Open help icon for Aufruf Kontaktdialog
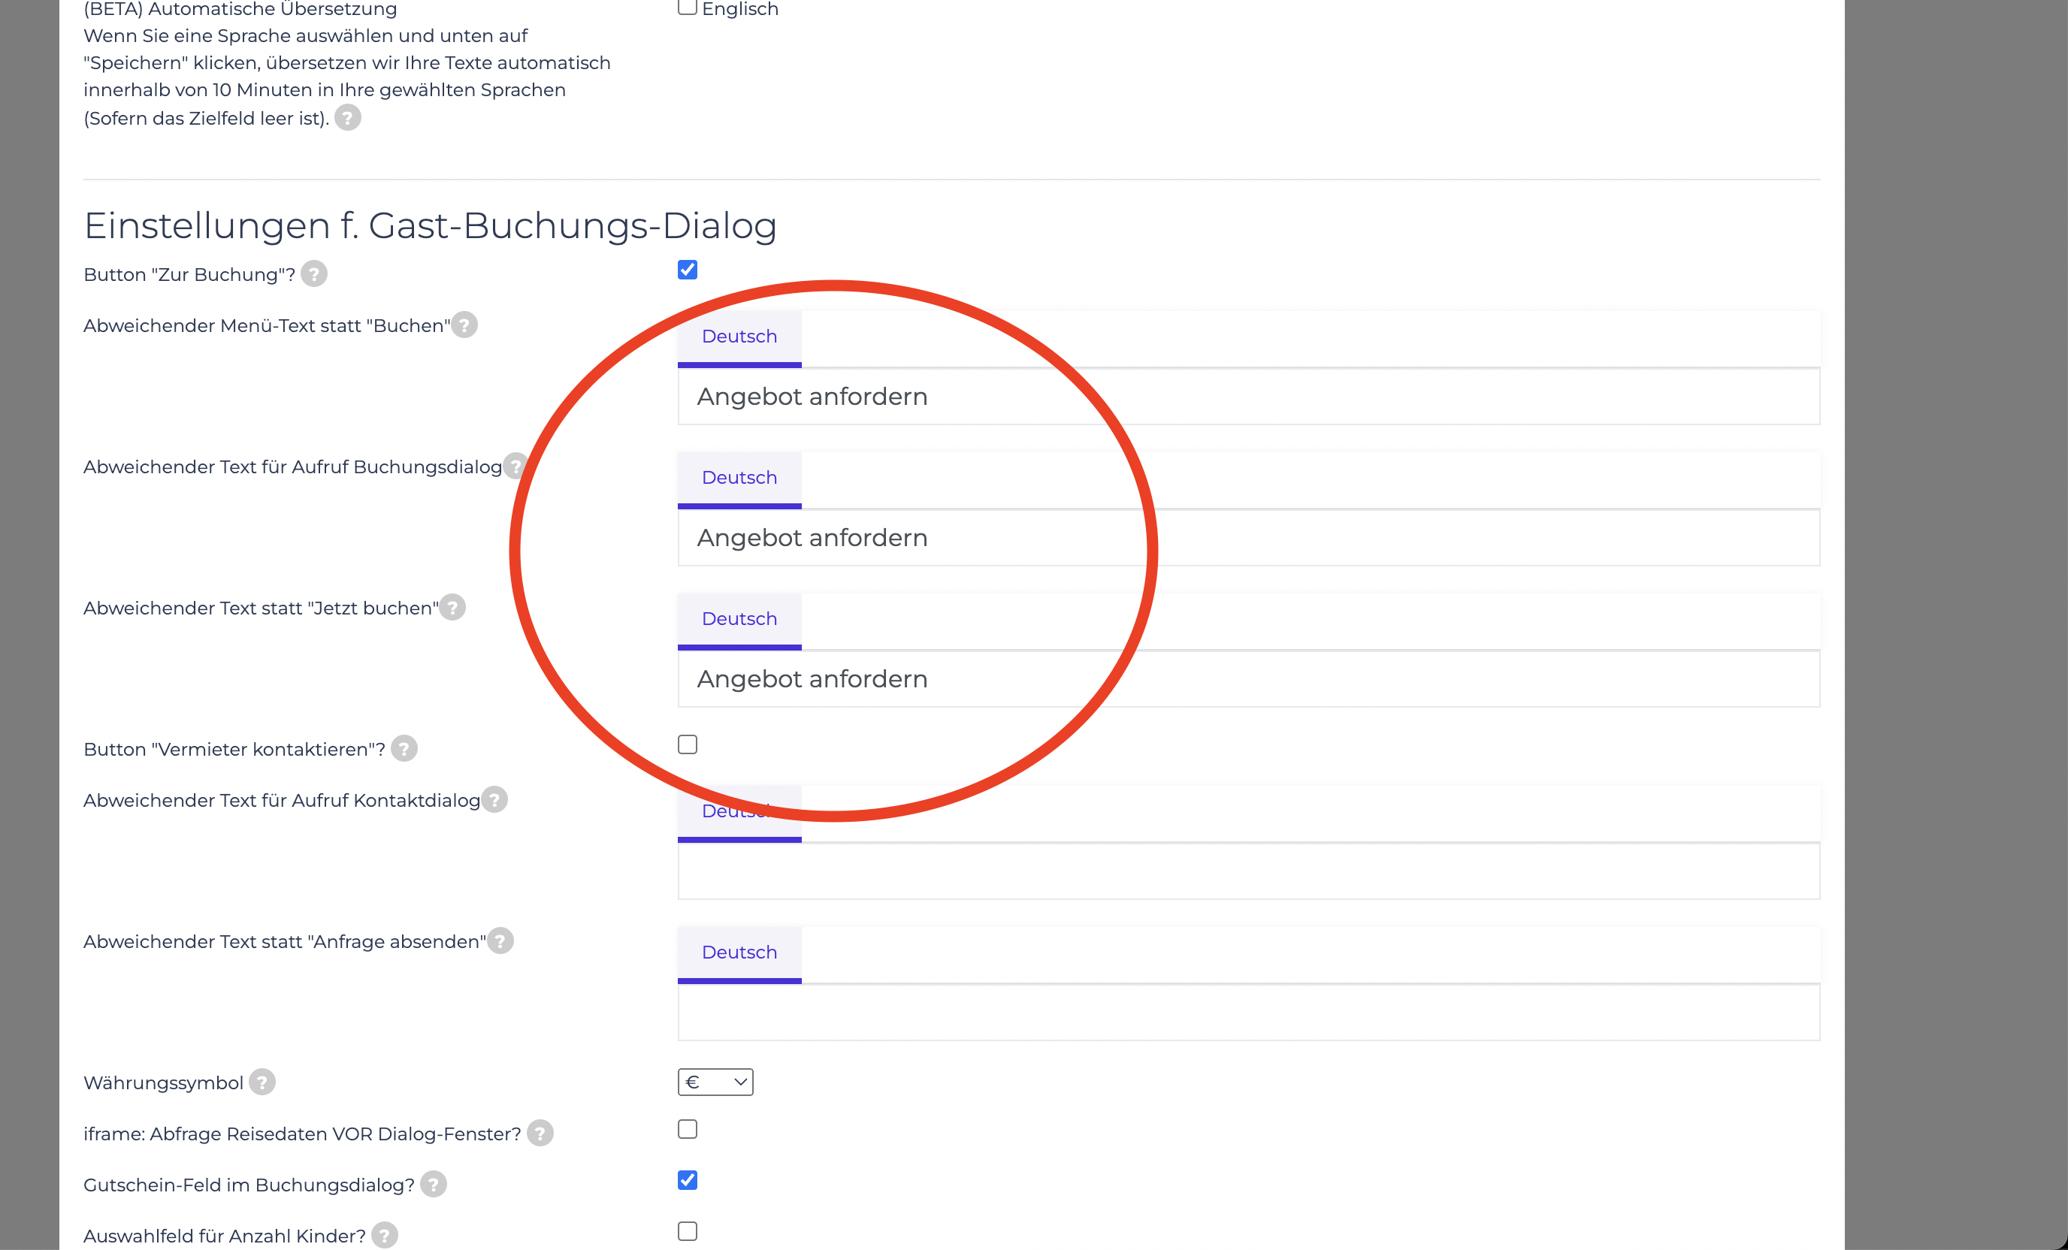 [494, 799]
